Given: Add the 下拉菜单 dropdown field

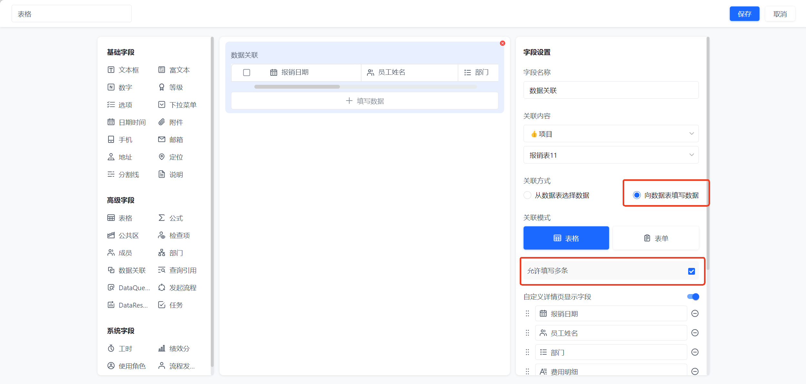Looking at the screenshot, I should [177, 105].
